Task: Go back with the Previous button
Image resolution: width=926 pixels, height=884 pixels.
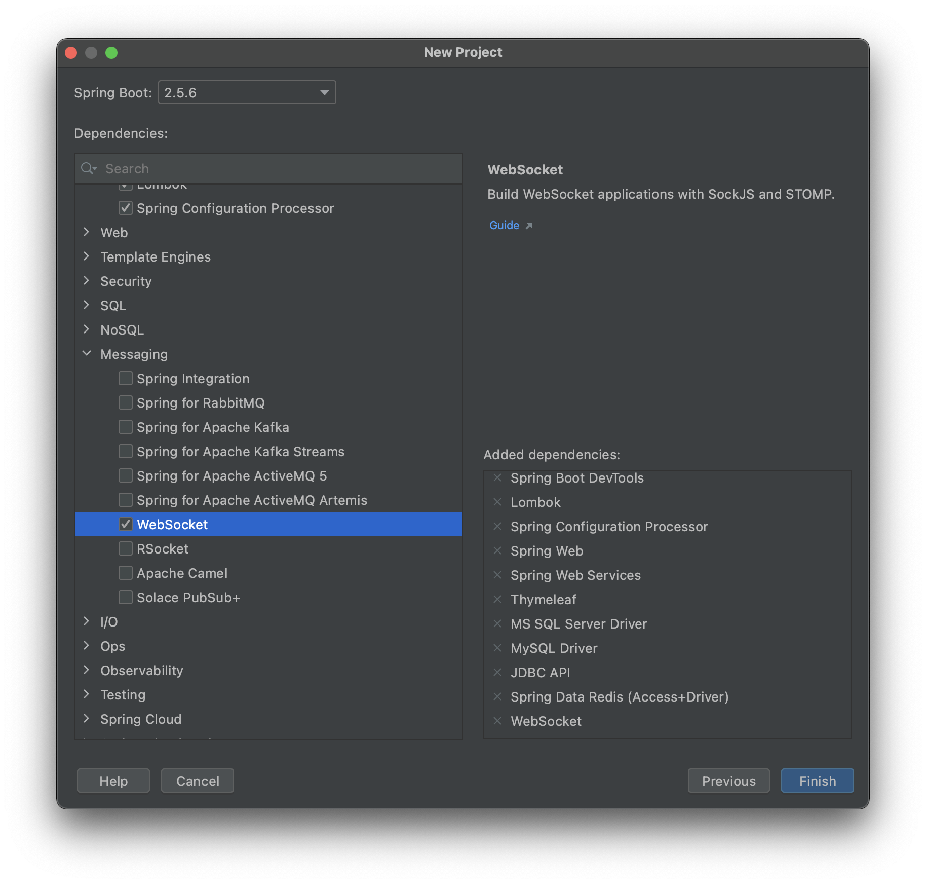Action: [x=728, y=781]
